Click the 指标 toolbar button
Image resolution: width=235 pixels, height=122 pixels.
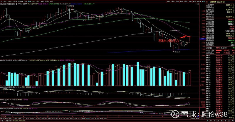point(169,1)
